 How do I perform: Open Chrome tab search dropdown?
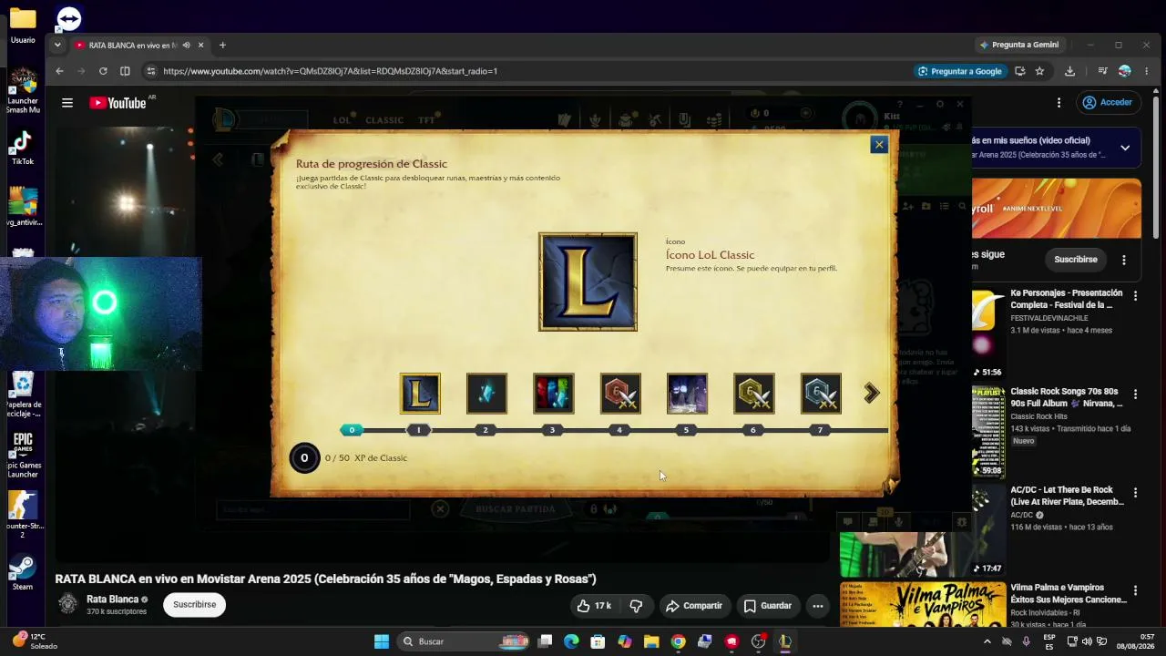pos(57,45)
